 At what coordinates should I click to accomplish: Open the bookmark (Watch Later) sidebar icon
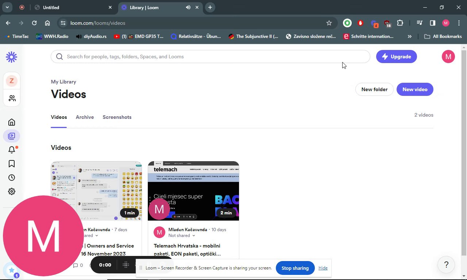[12, 164]
